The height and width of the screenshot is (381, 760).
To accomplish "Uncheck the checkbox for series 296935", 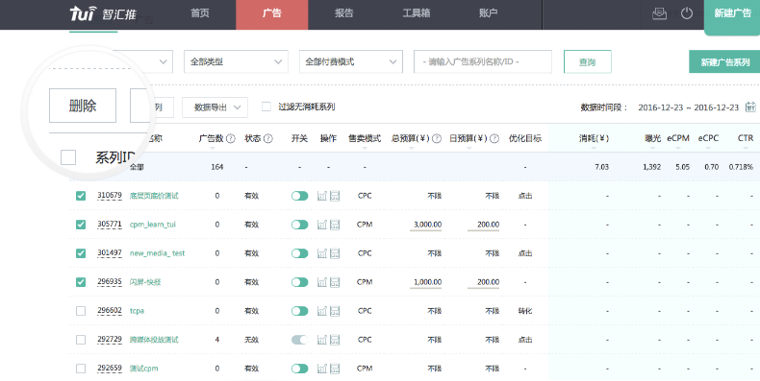I will 81,282.
